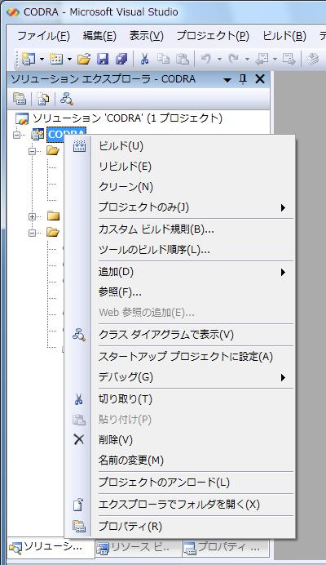Image resolution: width=326 pixels, height=565 pixels.
Task: Click Properties icon in Solution Explorer toolbar
Action: 20,99
